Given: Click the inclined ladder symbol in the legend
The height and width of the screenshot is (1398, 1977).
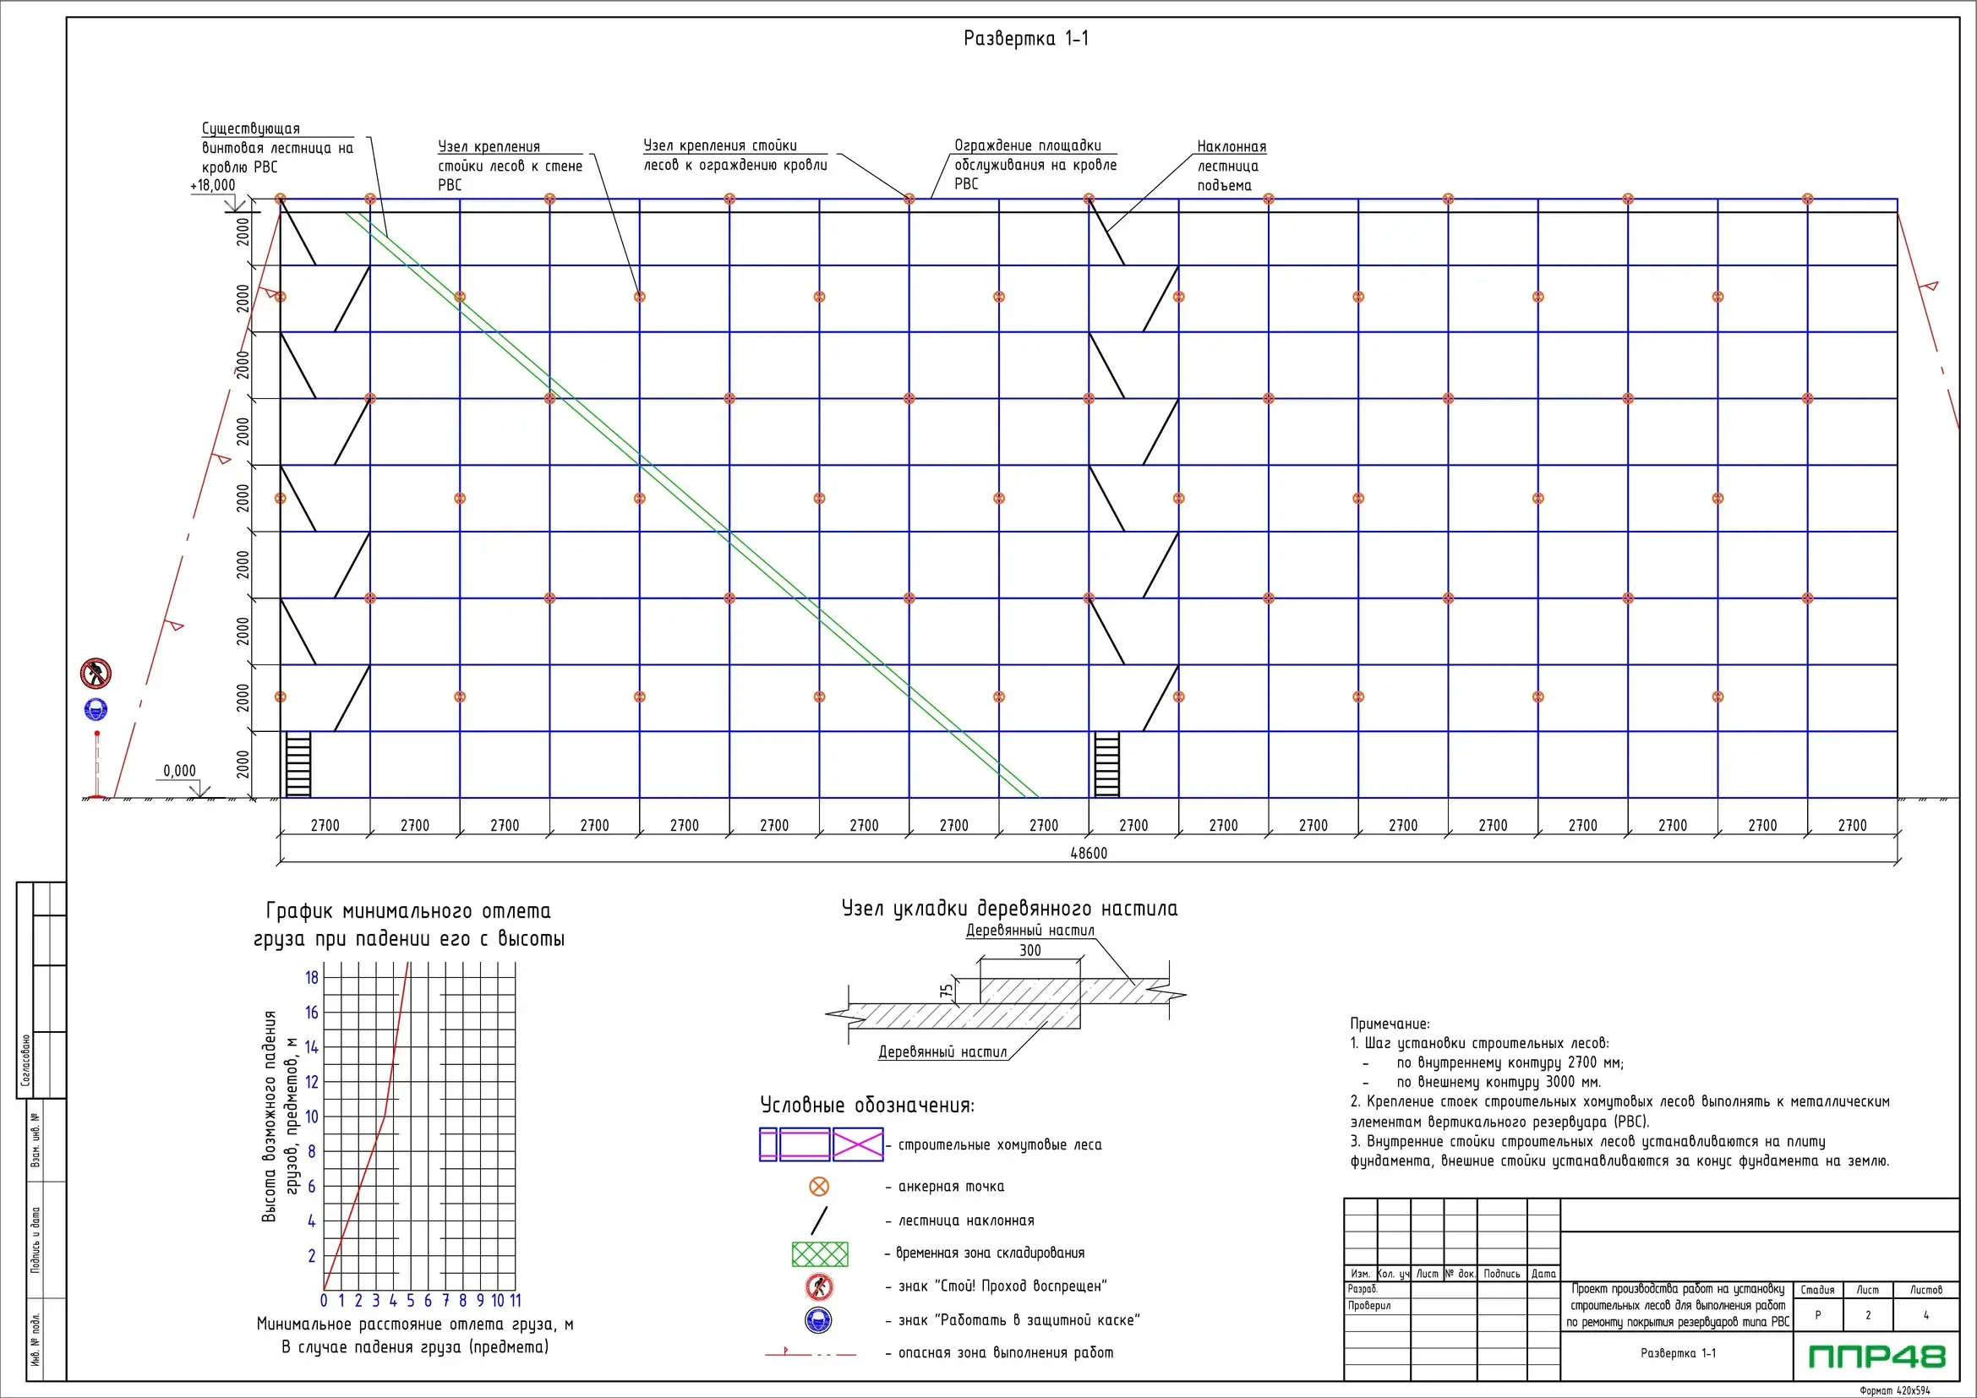Looking at the screenshot, I should pos(819,1221).
